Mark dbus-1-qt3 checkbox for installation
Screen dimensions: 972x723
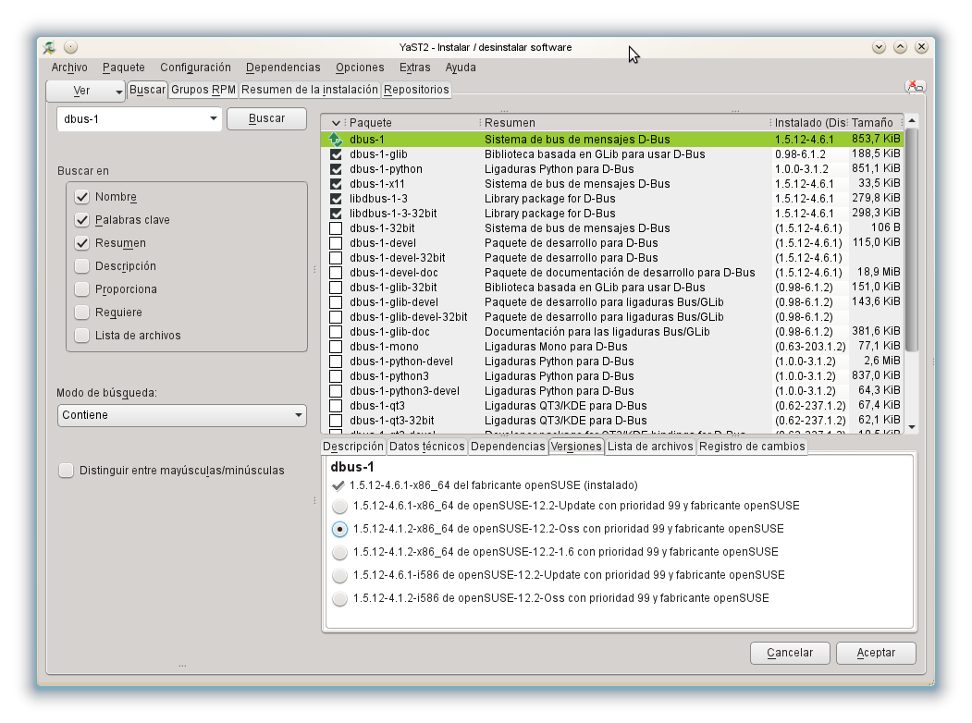click(x=336, y=406)
